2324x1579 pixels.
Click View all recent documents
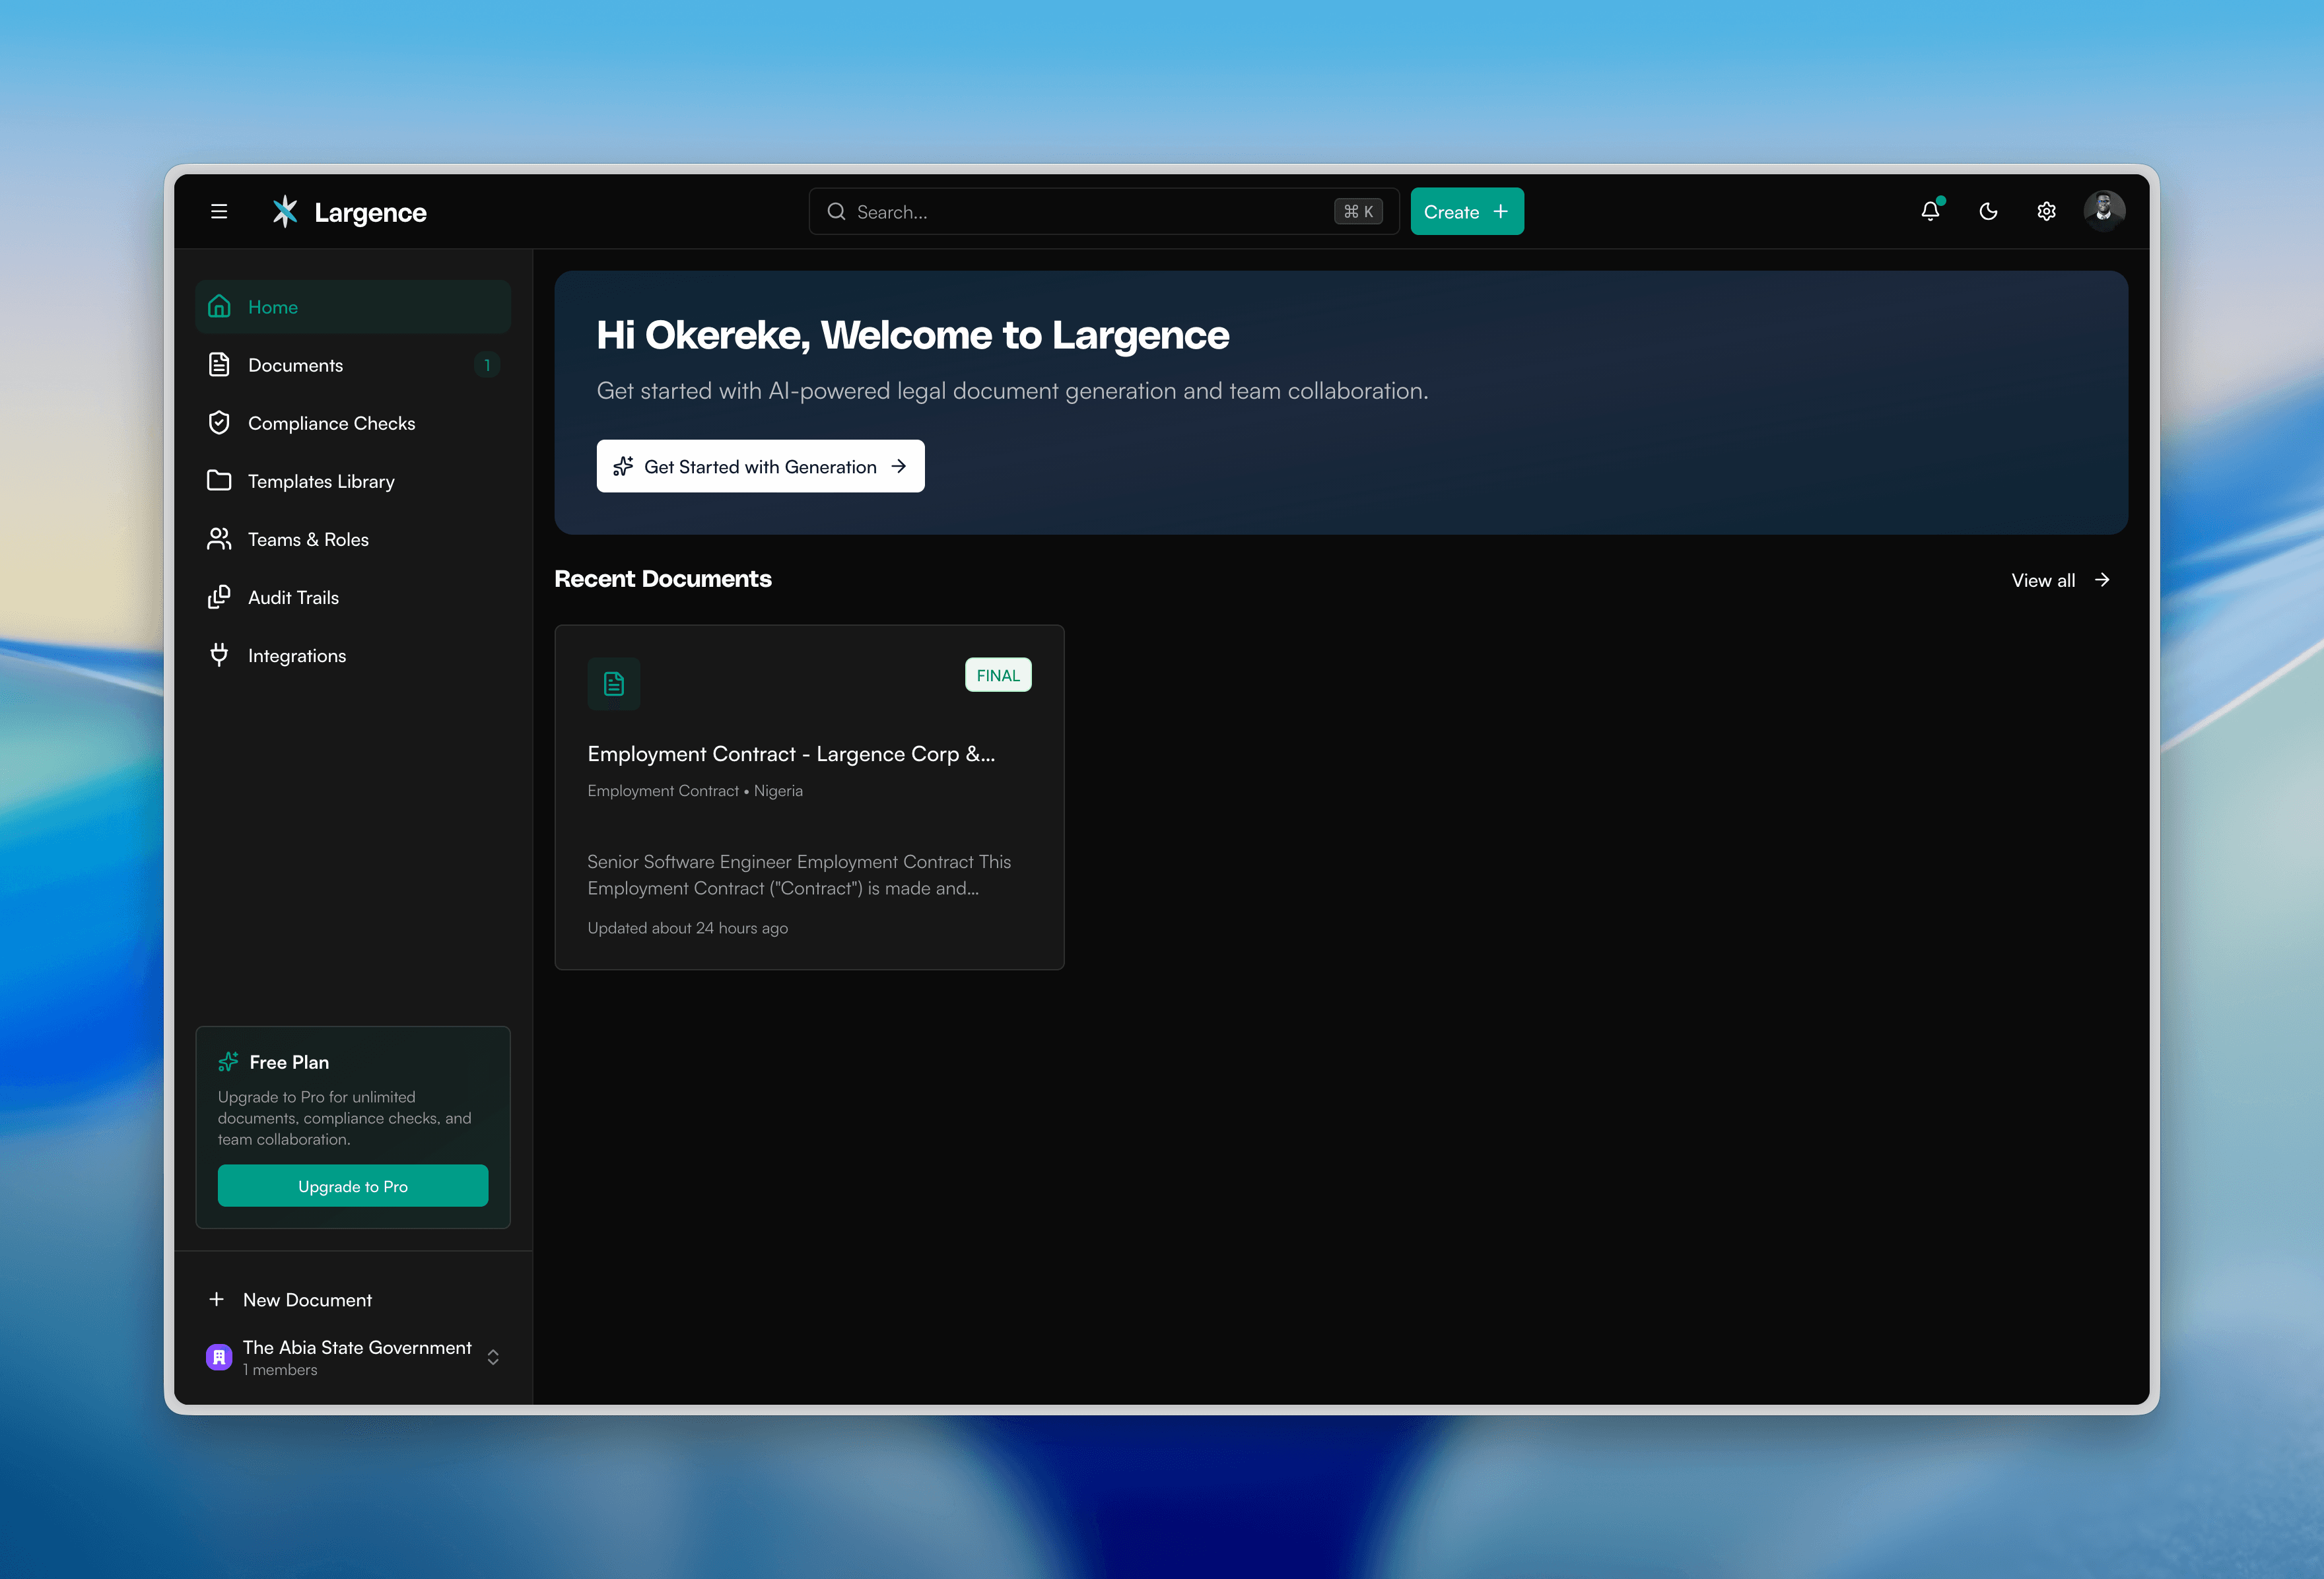pos(2059,580)
